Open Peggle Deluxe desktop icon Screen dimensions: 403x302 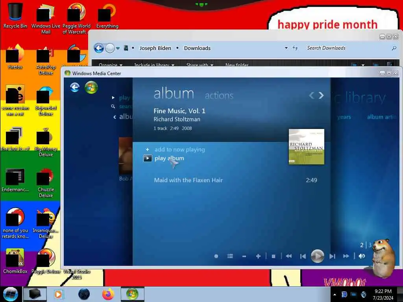click(x=46, y=261)
